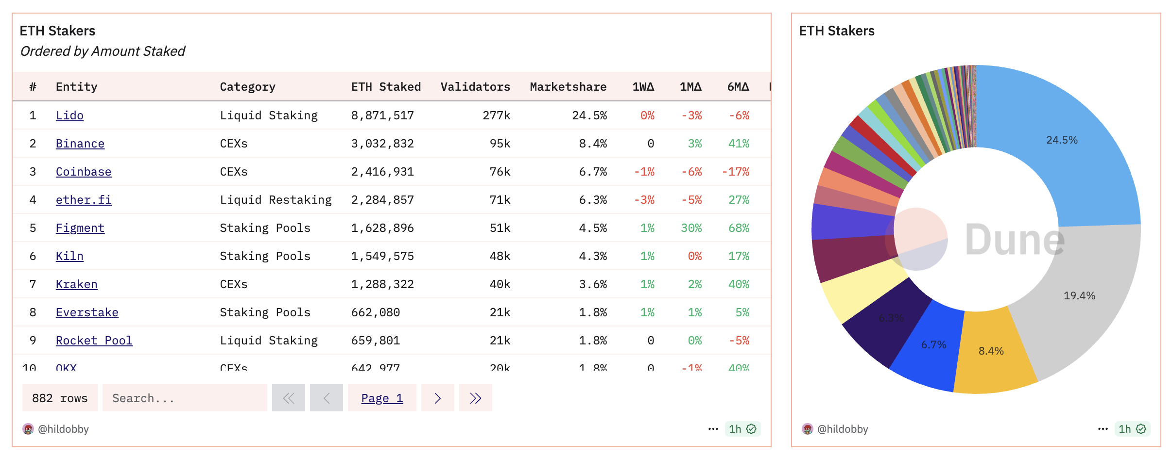The height and width of the screenshot is (456, 1173).
Task: Jump to the first page of the table
Action: coord(289,398)
